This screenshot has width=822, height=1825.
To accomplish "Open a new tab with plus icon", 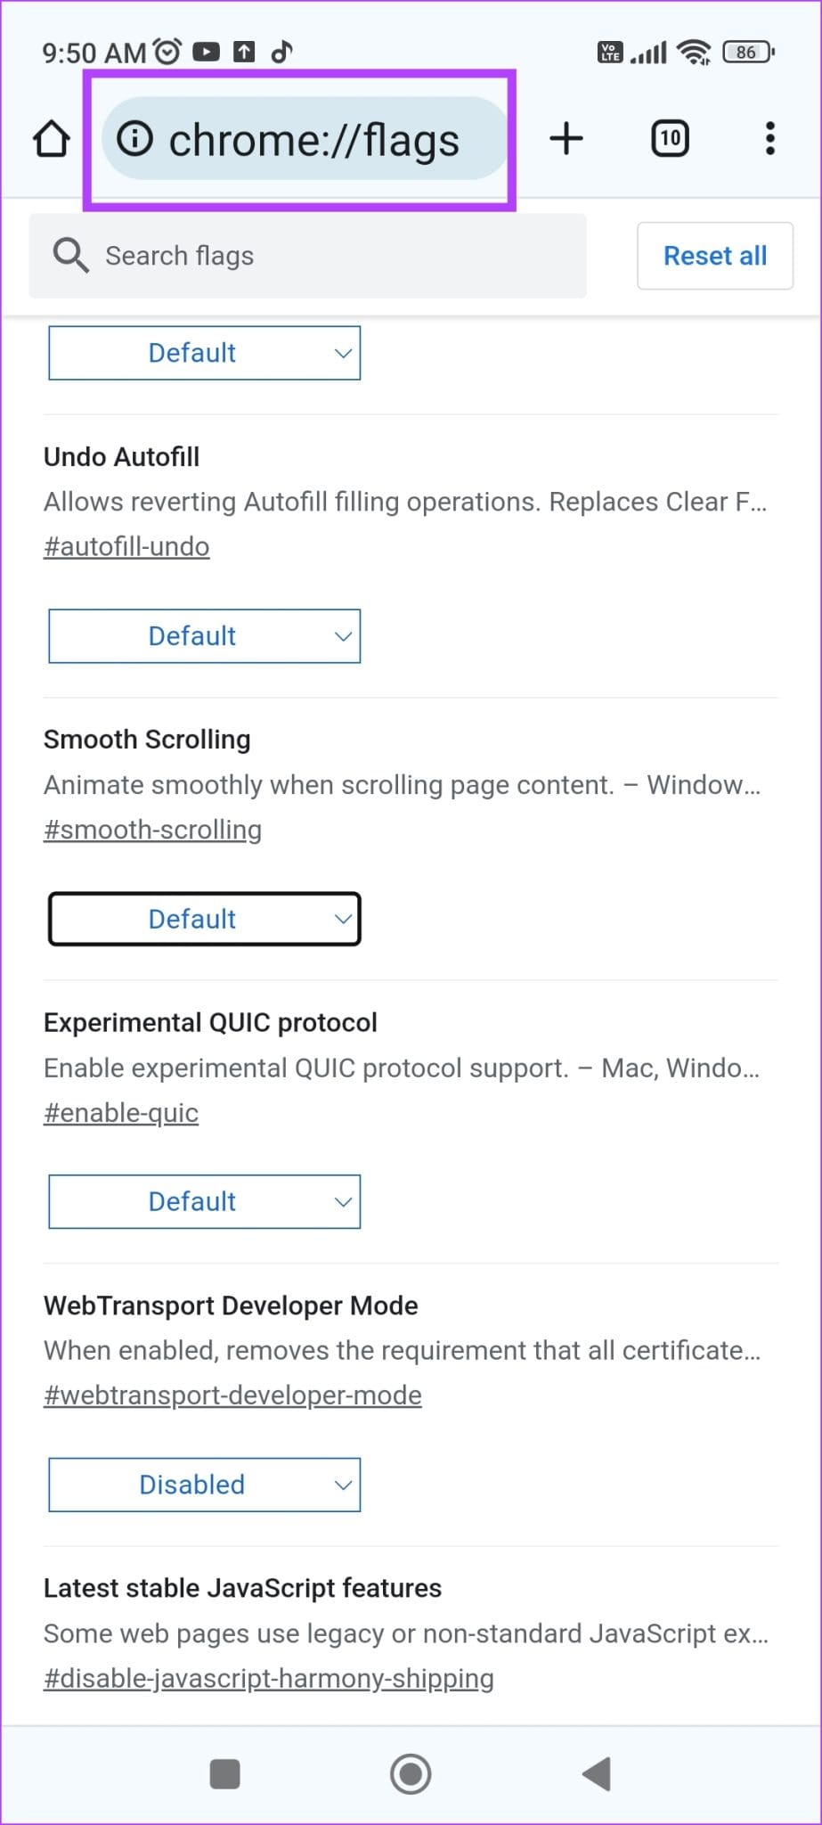I will tap(566, 139).
